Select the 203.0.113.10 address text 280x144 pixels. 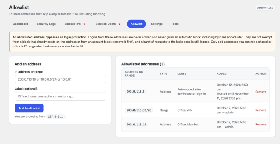coord(136,125)
